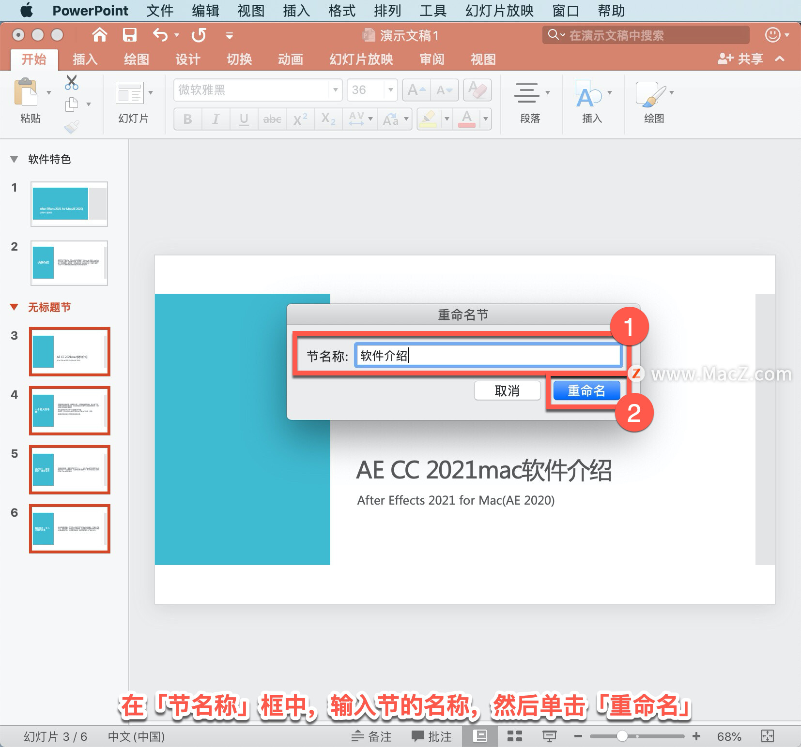Click the Undo arrow icon
The height and width of the screenshot is (747, 801).
160,35
